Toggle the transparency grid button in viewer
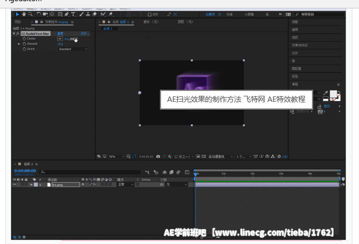The width and height of the screenshot is (359, 244). tap(203, 157)
